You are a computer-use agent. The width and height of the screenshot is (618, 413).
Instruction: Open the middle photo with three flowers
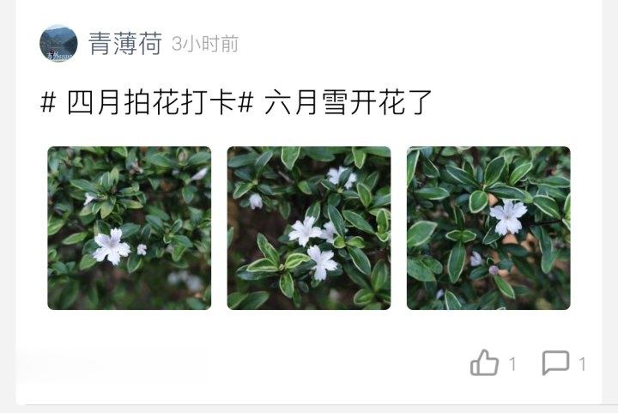tap(309, 228)
